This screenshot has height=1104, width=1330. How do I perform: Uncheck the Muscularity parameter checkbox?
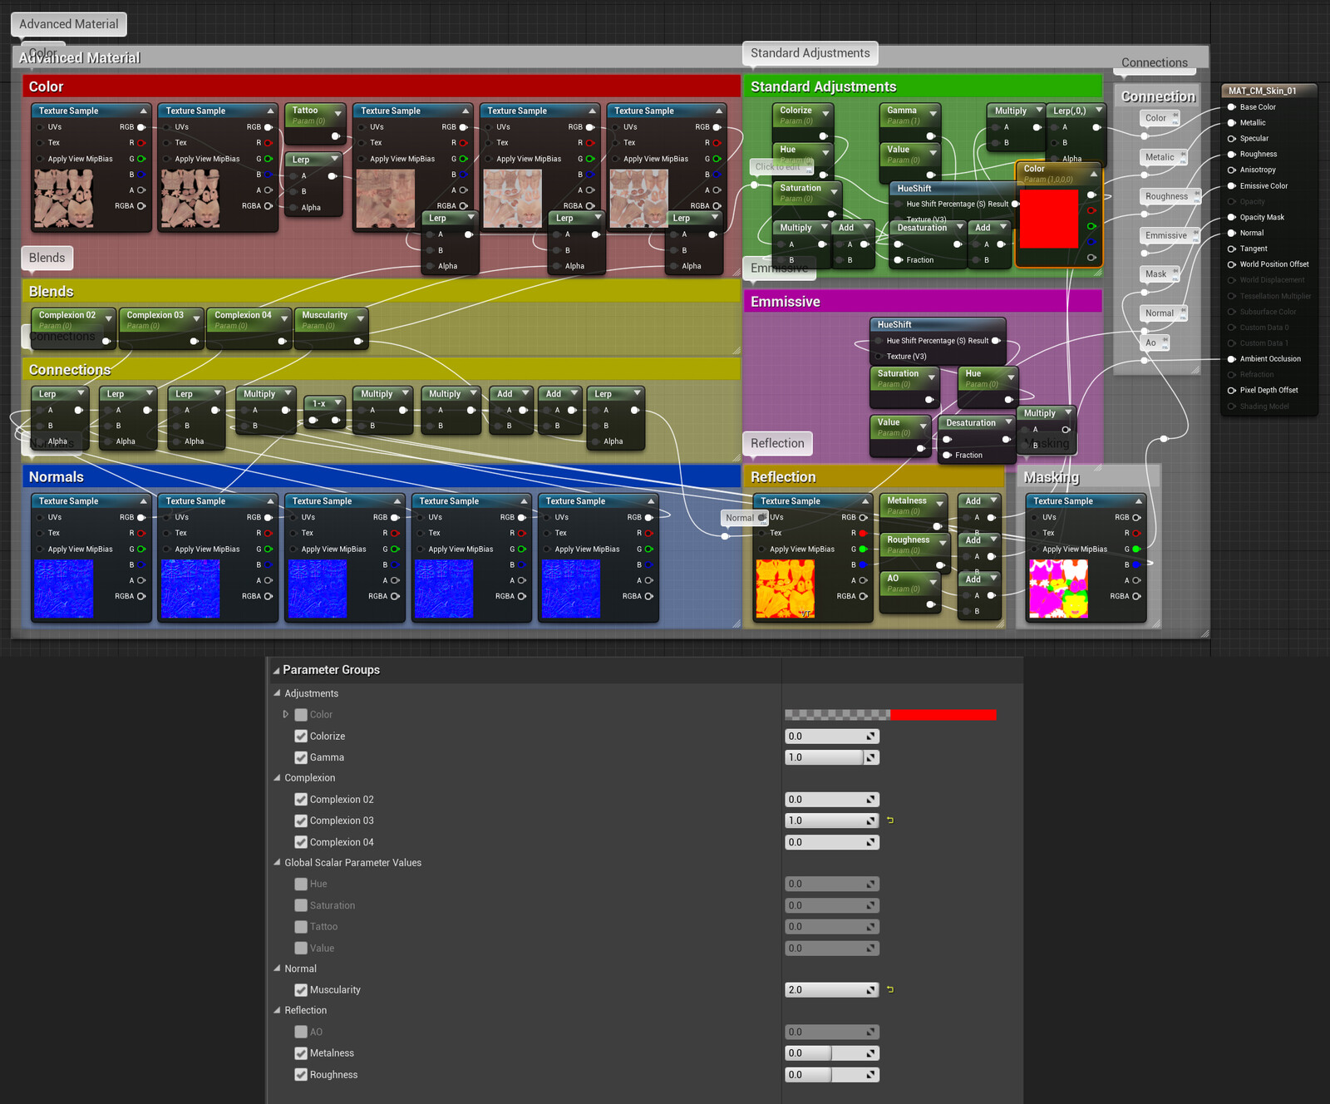coord(301,989)
